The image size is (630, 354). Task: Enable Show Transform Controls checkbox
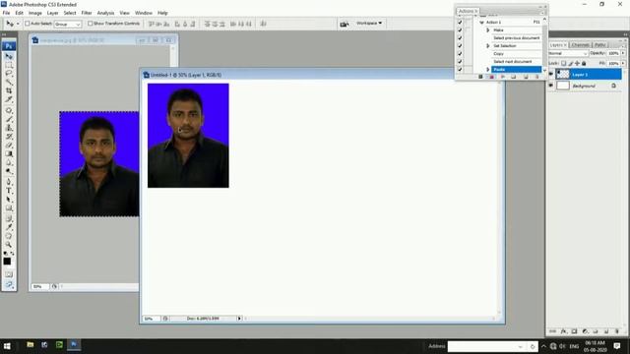(x=90, y=24)
